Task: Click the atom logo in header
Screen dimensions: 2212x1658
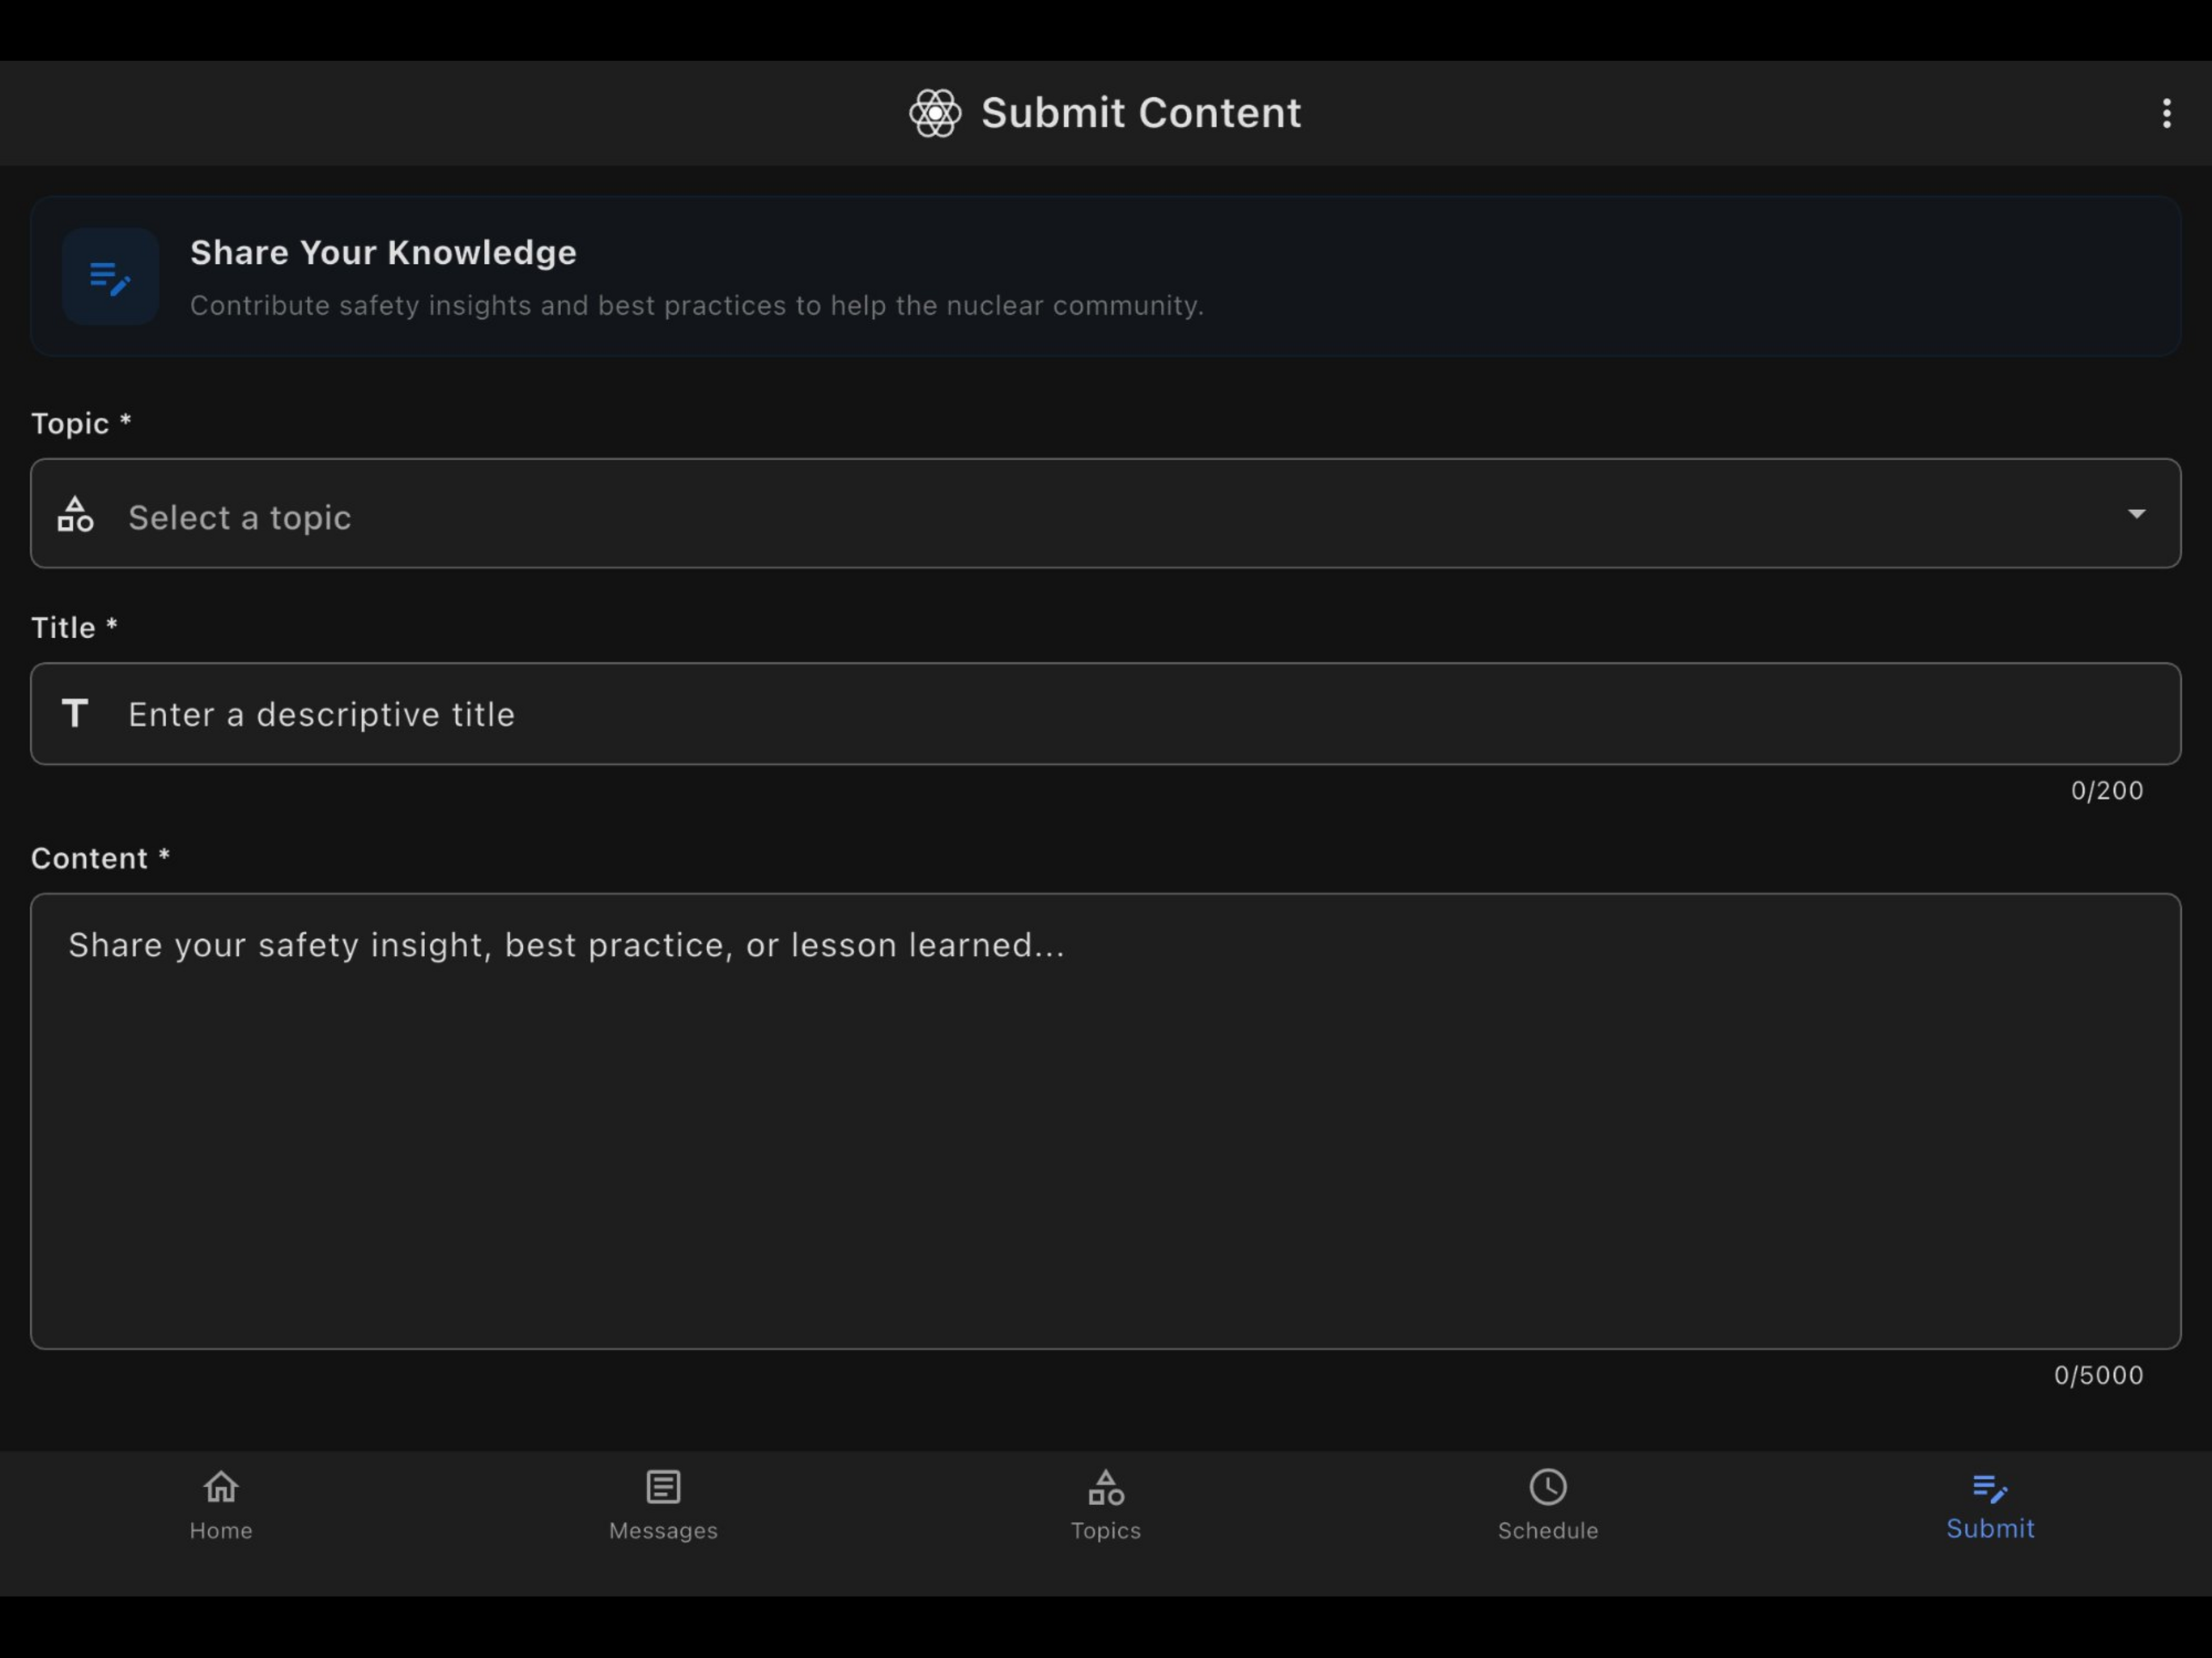Action: 935,113
